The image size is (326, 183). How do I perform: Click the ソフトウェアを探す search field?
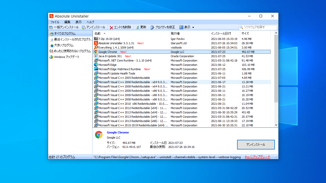258,27
